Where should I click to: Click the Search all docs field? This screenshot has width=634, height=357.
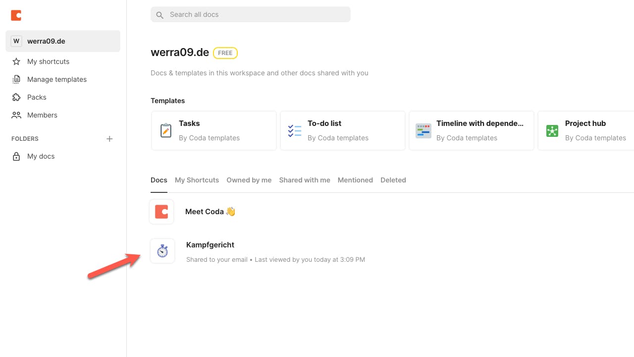pyautogui.click(x=251, y=14)
